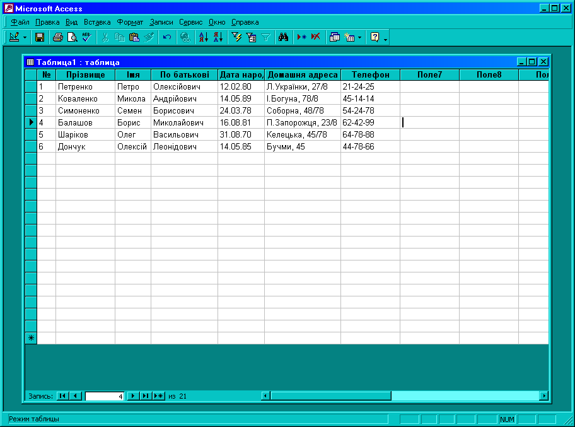Screen dimensions: 575x427
Task: Save the table with floppy disk icon
Action: coord(40,37)
